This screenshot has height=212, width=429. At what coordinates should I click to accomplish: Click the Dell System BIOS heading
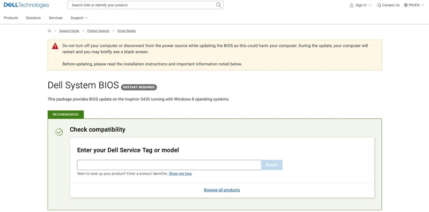click(x=83, y=85)
